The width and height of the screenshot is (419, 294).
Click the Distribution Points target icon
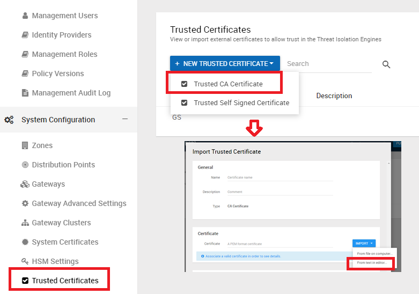pyautogui.click(x=25, y=165)
